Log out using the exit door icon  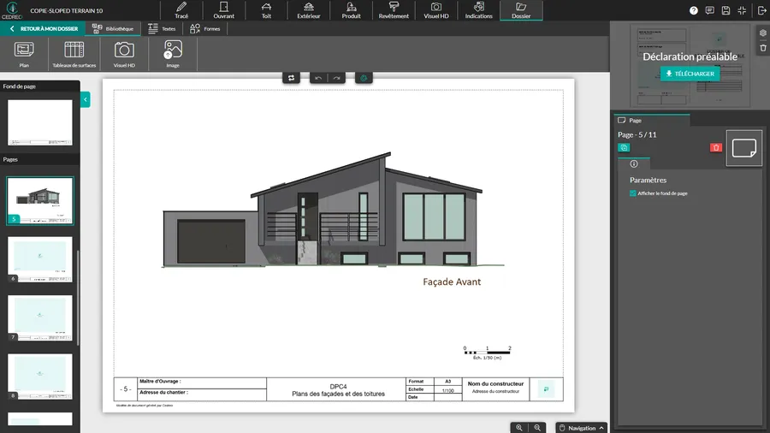coord(761,10)
